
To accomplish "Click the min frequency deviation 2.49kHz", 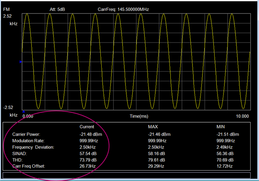I will (x=224, y=147).
